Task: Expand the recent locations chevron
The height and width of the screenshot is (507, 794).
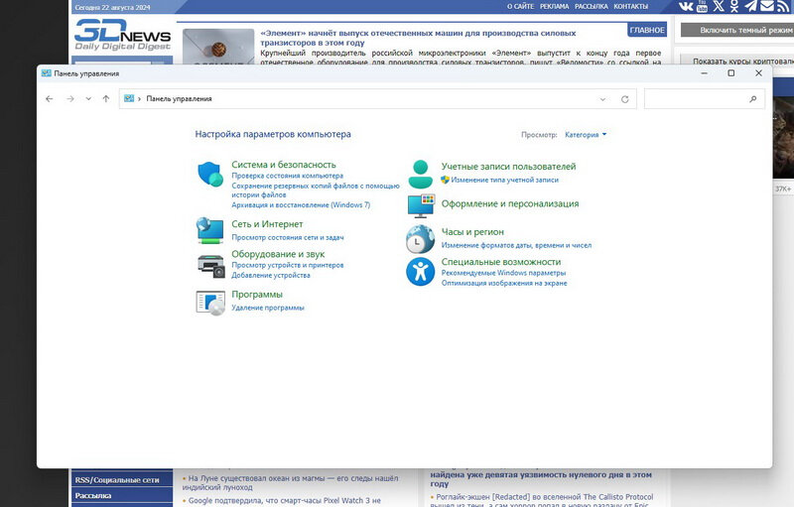Action: [x=88, y=98]
